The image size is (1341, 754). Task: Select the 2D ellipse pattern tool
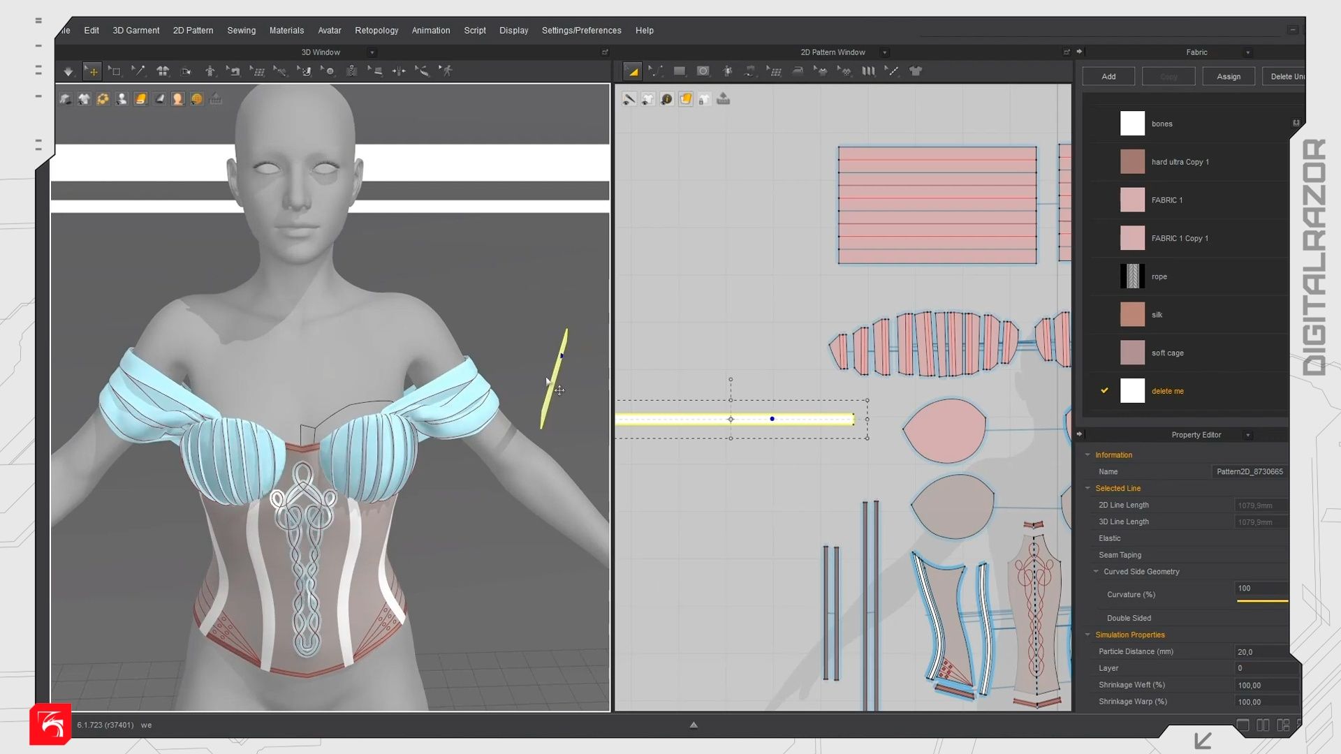pos(703,71)
